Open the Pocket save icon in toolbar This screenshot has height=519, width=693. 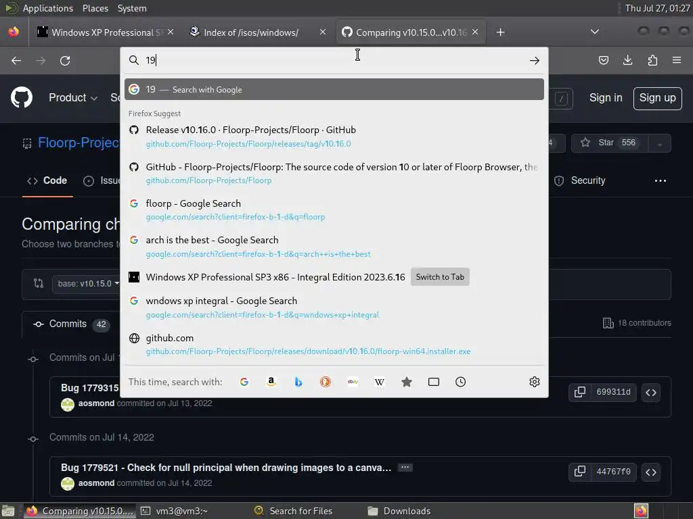[x=603, y=60]
